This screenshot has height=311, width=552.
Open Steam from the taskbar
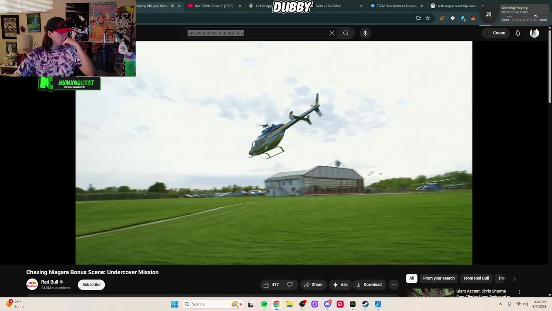click(x=365, y=304)
